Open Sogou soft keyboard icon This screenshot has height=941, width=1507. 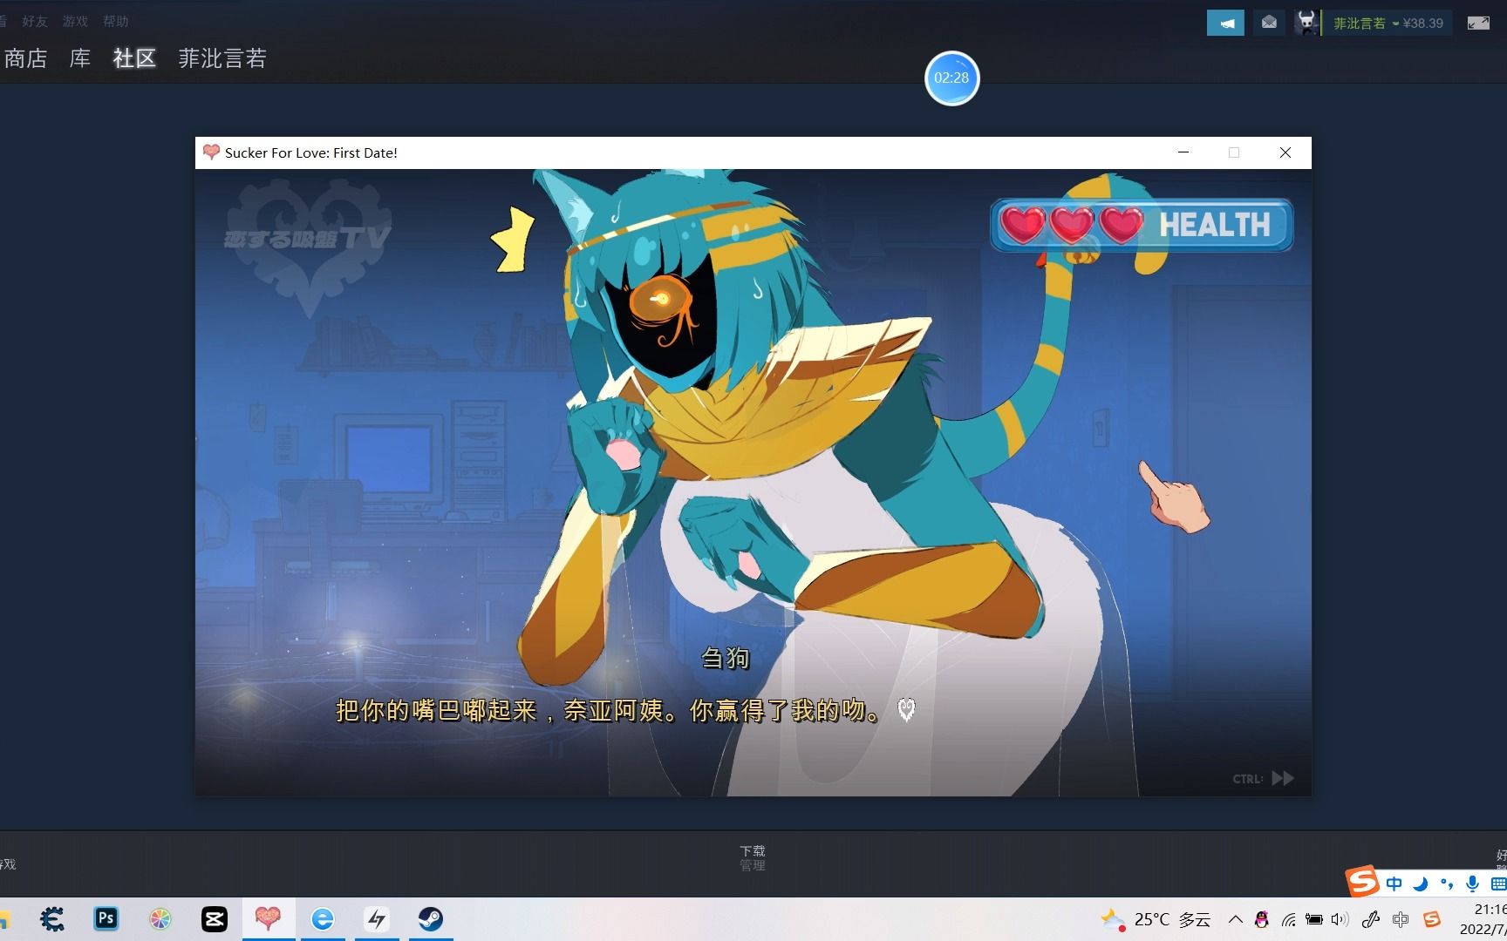pos(1498,883)
